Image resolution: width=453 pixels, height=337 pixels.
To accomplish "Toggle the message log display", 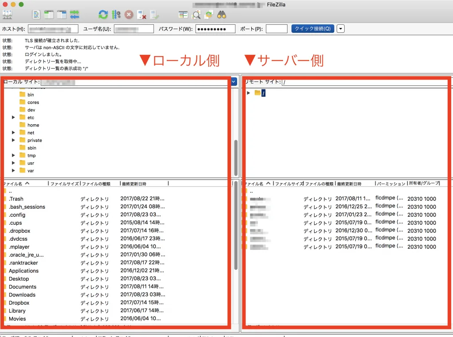I will point(36,15).
